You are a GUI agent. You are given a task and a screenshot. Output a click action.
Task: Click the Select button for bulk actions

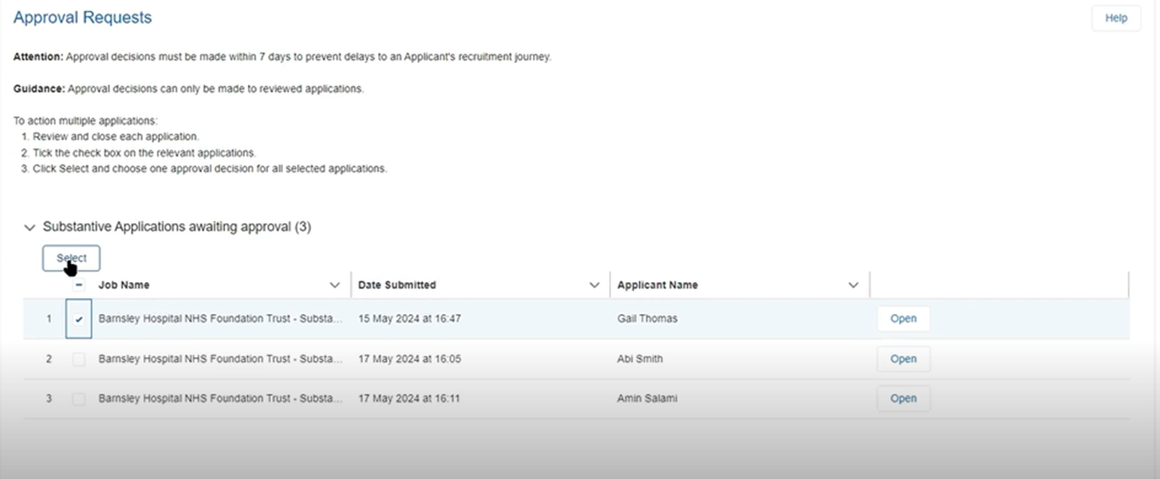71,257
